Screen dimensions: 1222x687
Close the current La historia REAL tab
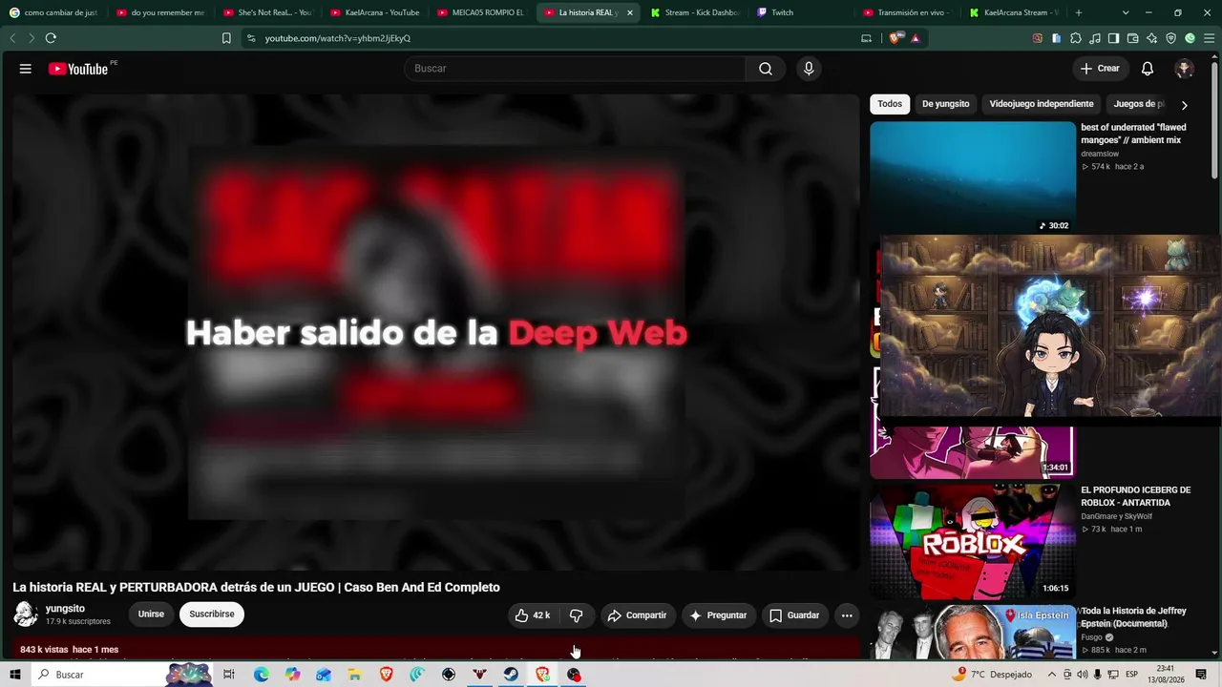click(629, 12)
